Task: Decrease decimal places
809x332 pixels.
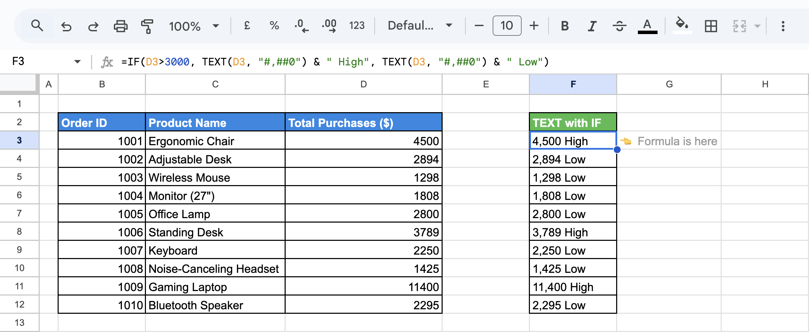Action: click(x=301, y=26)
